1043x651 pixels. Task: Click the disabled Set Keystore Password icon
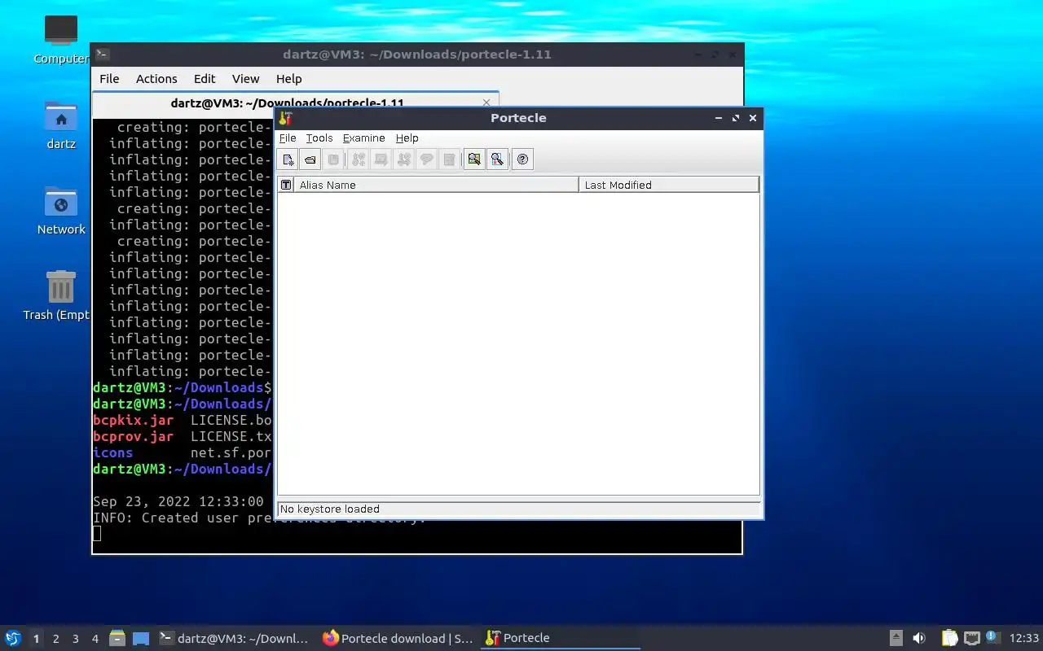point(426,159)
